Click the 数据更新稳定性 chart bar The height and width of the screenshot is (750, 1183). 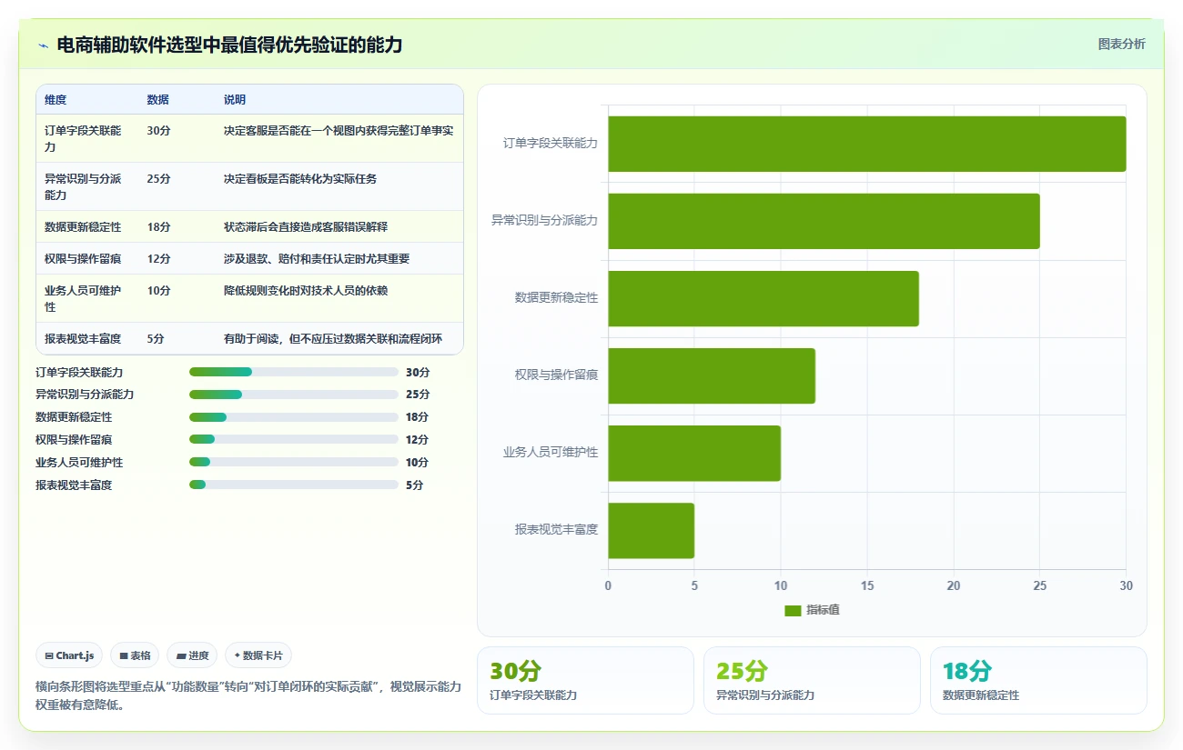763,298
